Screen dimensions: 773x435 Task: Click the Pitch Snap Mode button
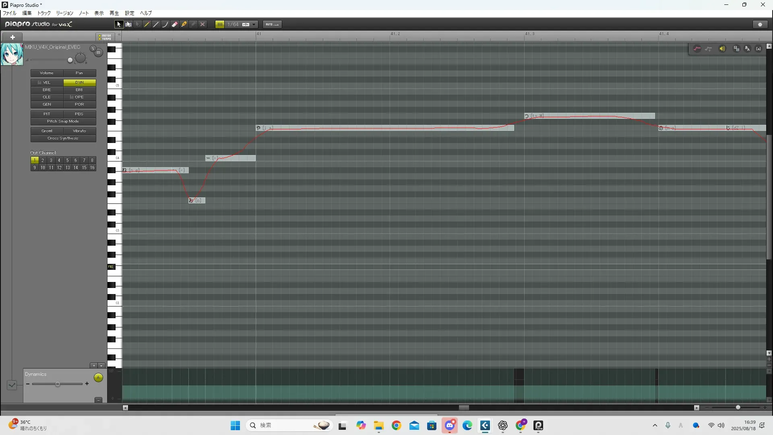[63, 121]
